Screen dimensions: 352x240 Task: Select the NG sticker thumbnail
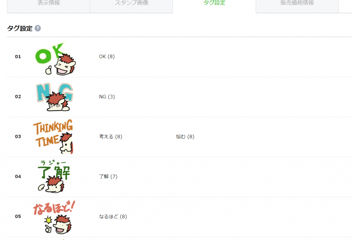(54, 97)
